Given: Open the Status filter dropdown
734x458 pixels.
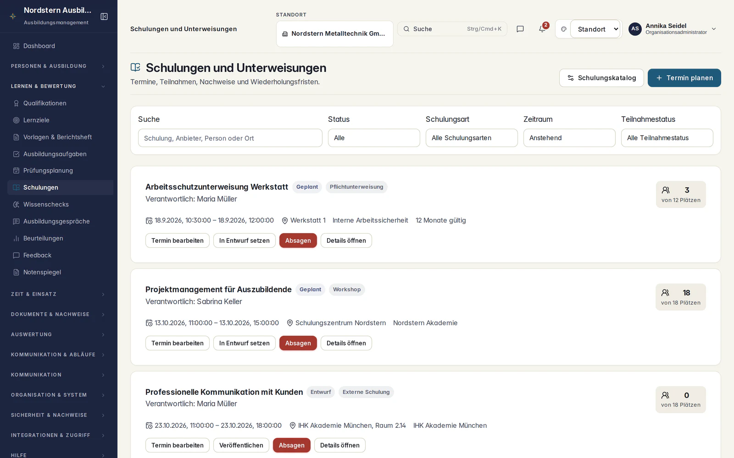Looking at the screenshot, I should (x=374, y=138).
